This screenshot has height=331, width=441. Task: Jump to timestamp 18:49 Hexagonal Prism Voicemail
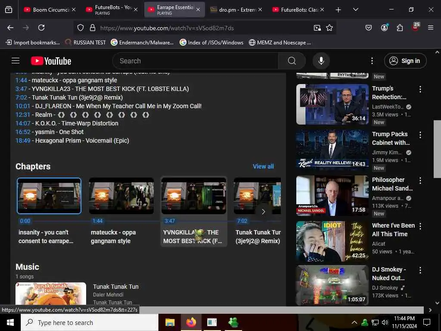(23, 141)
